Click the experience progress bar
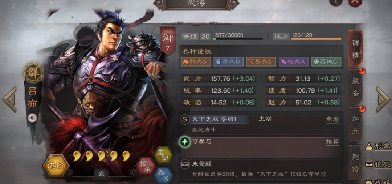392x184 pixels. click(x=238, y=39)
